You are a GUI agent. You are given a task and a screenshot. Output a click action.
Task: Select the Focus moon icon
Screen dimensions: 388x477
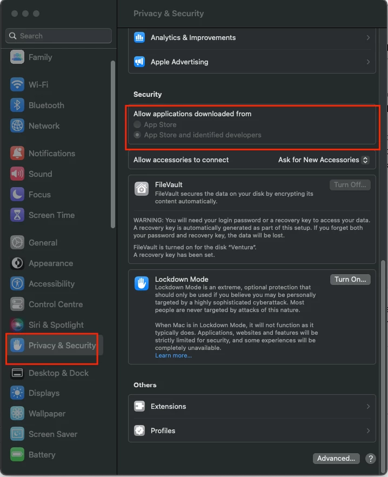(17, 194)
